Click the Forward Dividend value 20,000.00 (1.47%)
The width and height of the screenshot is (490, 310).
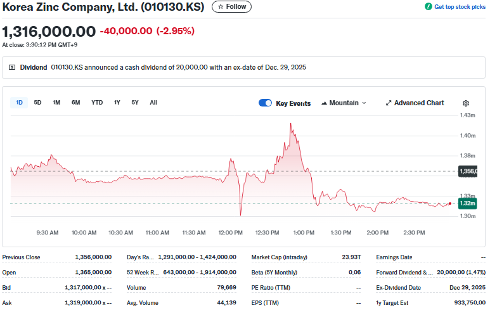point(461,272)
